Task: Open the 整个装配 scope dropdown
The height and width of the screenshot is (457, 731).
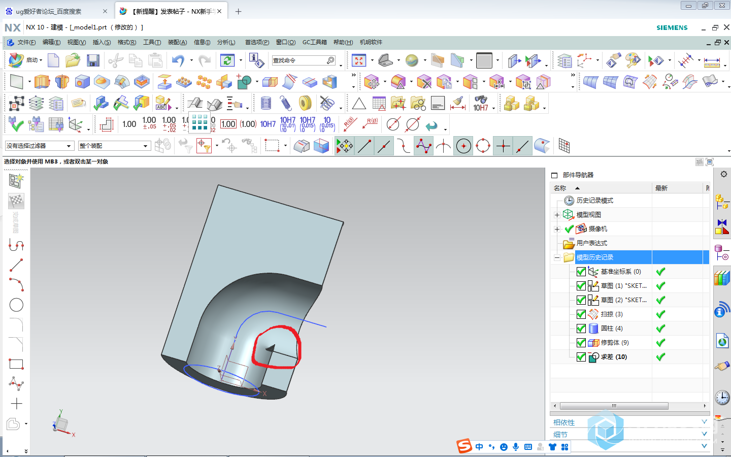Action: pyautogui.click(x=114, y=146)
